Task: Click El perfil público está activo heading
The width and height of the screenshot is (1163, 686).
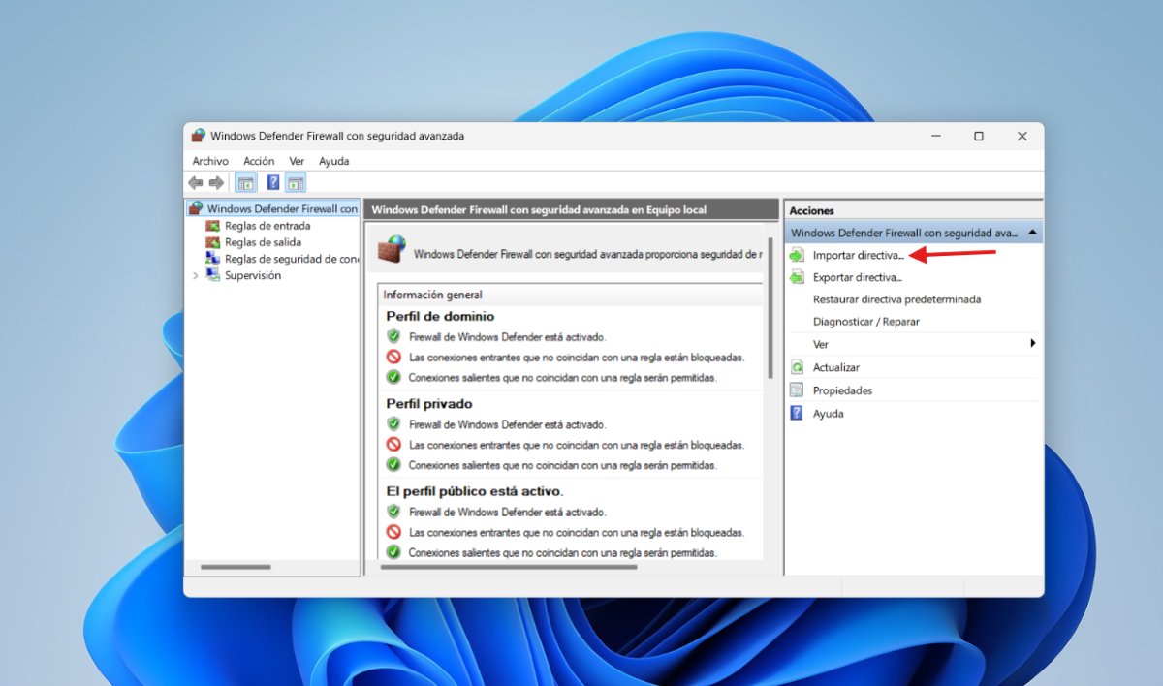Action: pos(475,490)
